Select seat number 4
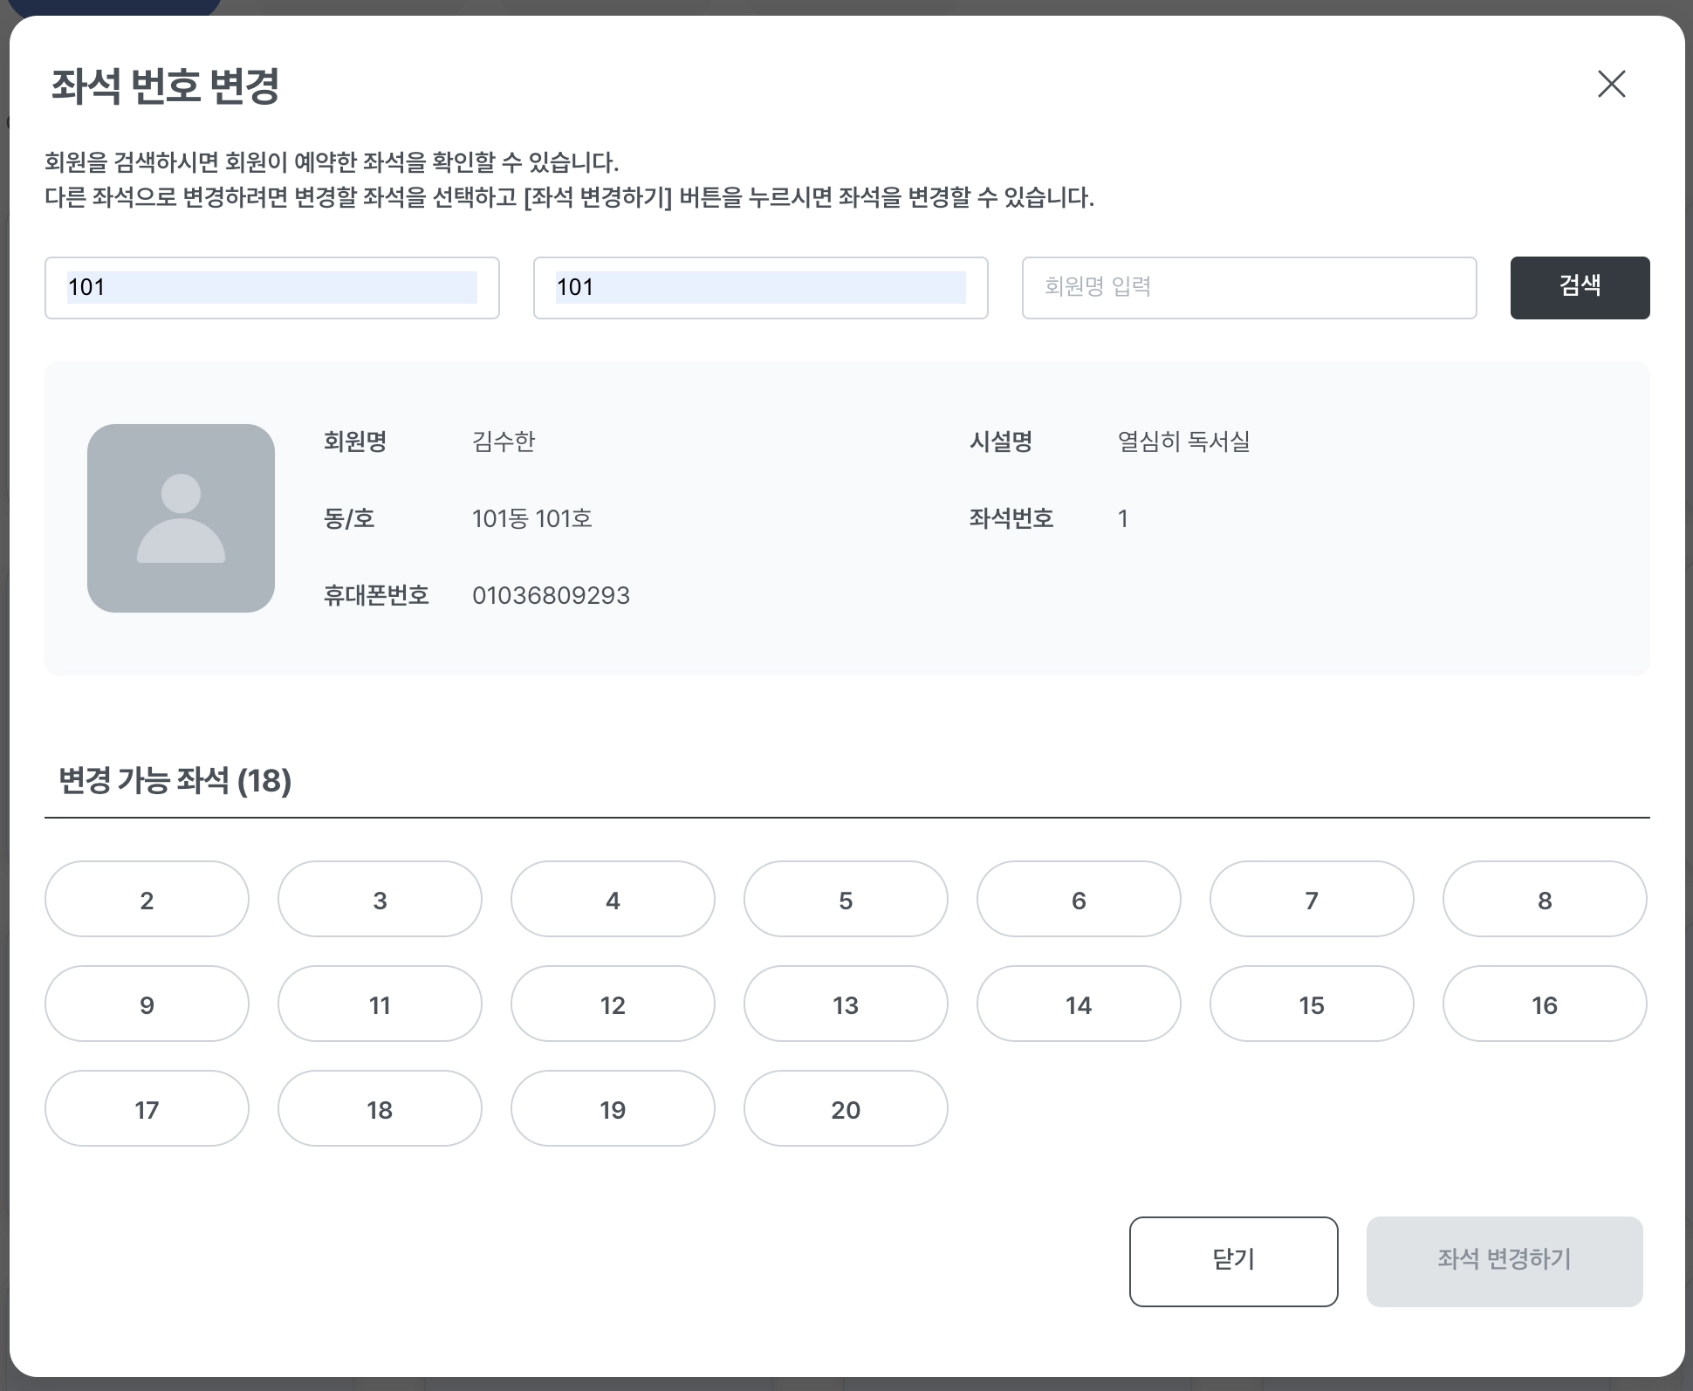 [613, 900]
